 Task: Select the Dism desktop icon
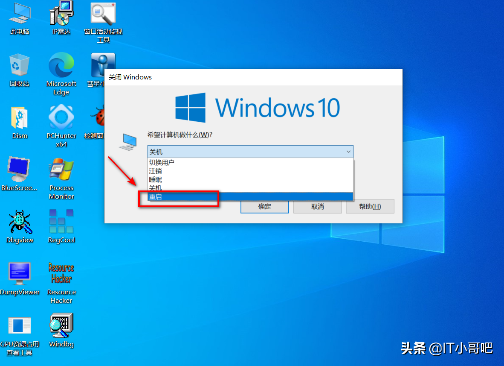pyautogui.click(x=19, y=122)
